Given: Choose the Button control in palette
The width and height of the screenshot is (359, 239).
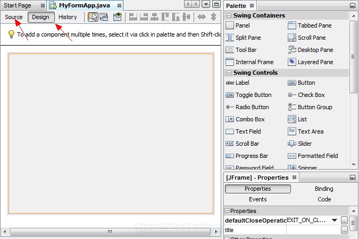Looking at the screenshot, I should (x=302, y=83).
